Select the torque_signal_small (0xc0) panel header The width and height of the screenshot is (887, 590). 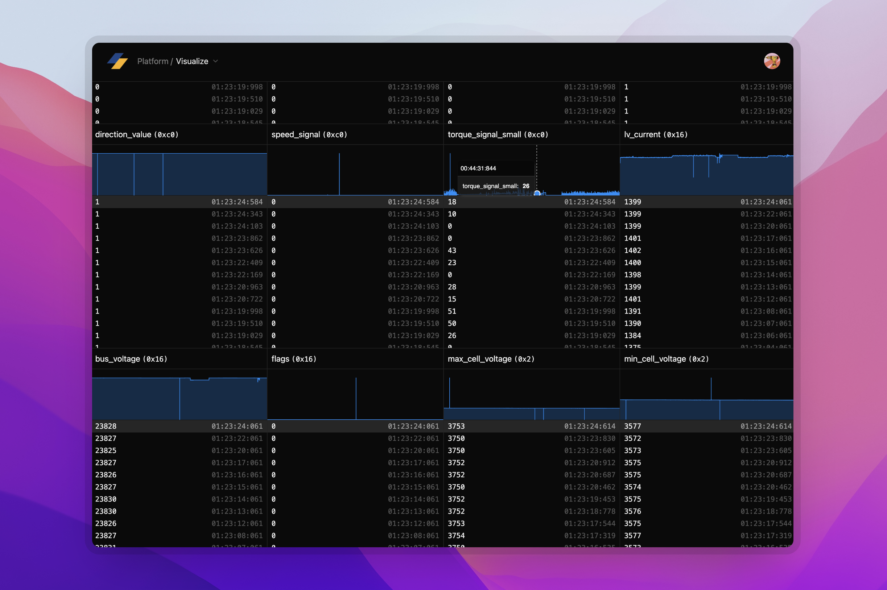click(498, 134)
